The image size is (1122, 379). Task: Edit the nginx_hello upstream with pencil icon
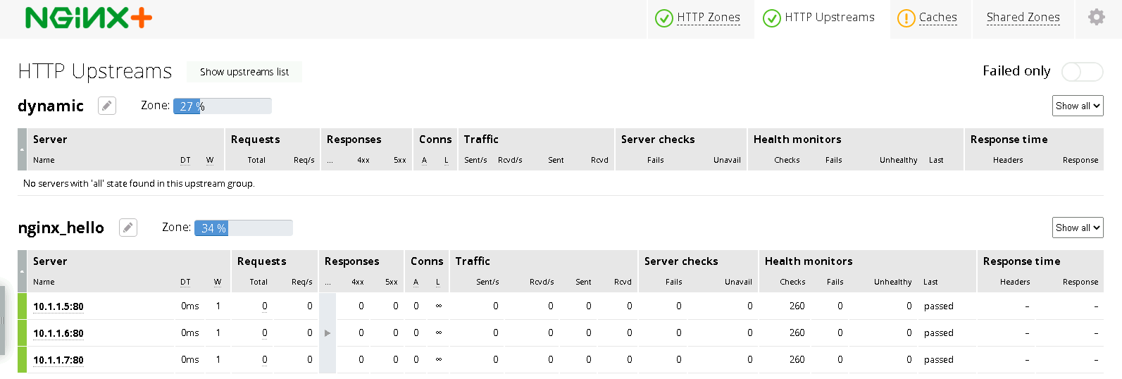tap(128, 228)
